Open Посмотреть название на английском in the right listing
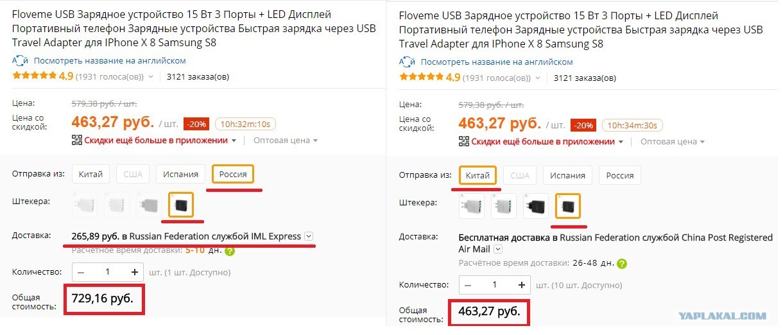Screen dimensions: 783x335 point(497,62)
